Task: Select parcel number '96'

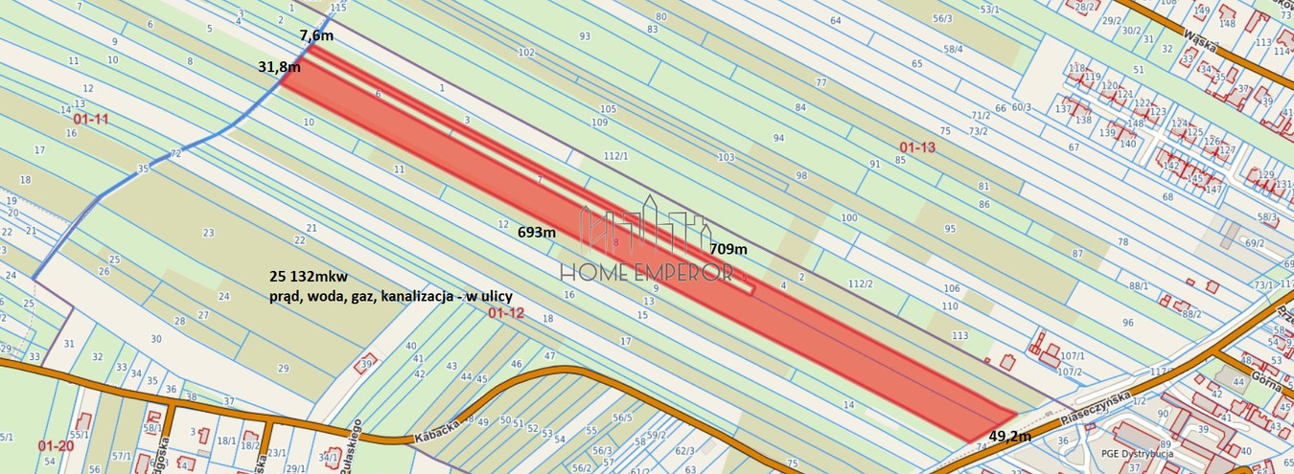Action: click(x=1127, y=322)
